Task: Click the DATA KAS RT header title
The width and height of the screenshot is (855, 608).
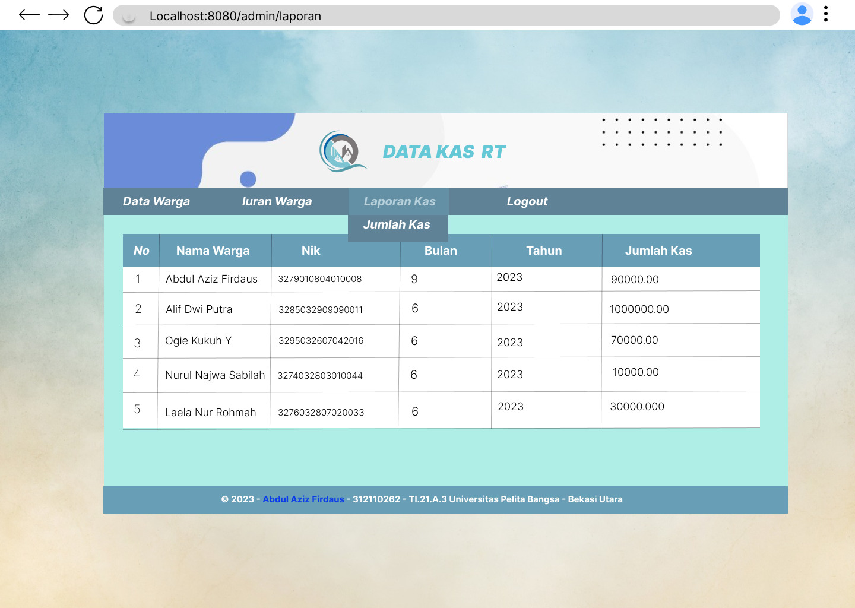Action: pos(444,152)
